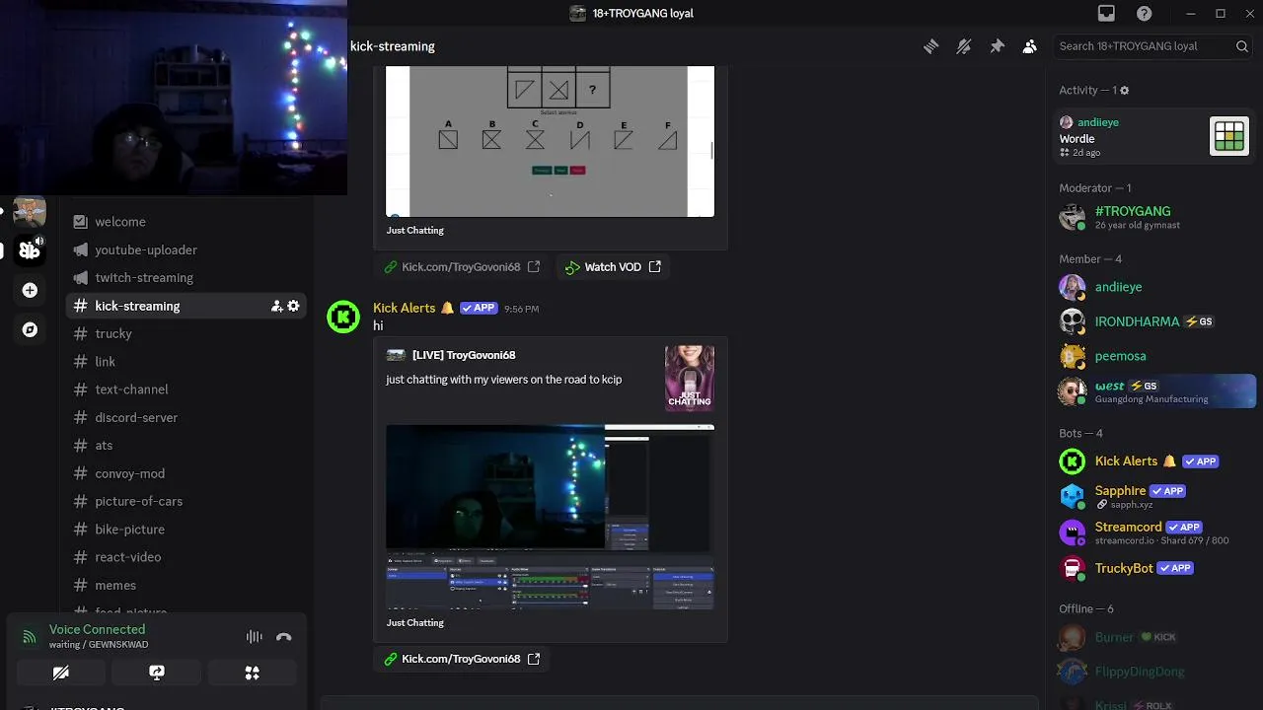Click the waiting / GEWNSKWAD voice channel link
The image size is (1263, 710).
click(99, 645)
